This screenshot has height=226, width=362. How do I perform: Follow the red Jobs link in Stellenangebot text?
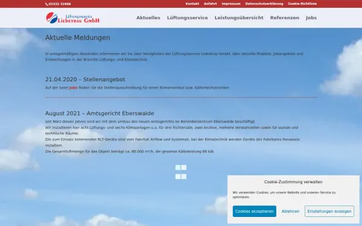tap(73, 87)
